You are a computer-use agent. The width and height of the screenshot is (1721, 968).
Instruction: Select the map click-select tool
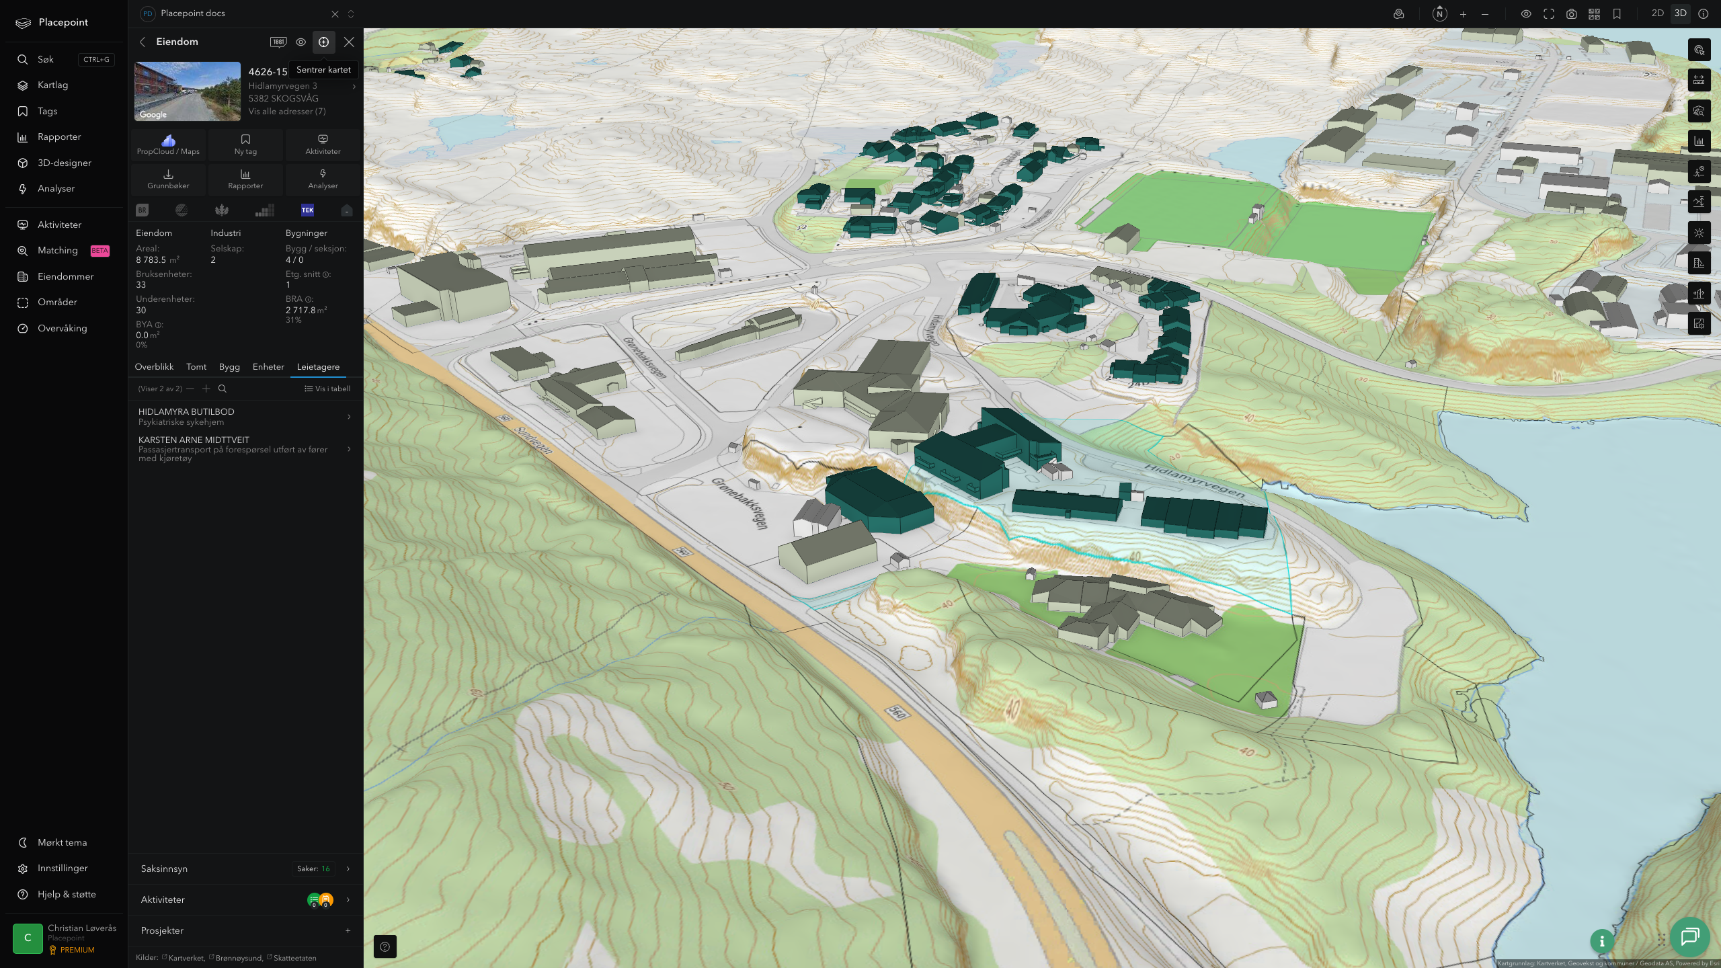coord(1699,50)
